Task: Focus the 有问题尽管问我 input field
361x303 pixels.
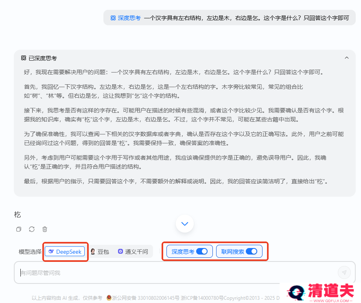Action: point(185,272)
